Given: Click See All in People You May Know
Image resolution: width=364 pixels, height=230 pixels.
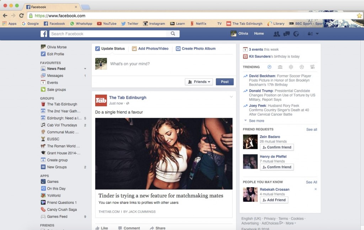Looking at the screenshot, I should pyautogui.click(x=311, y=182).
